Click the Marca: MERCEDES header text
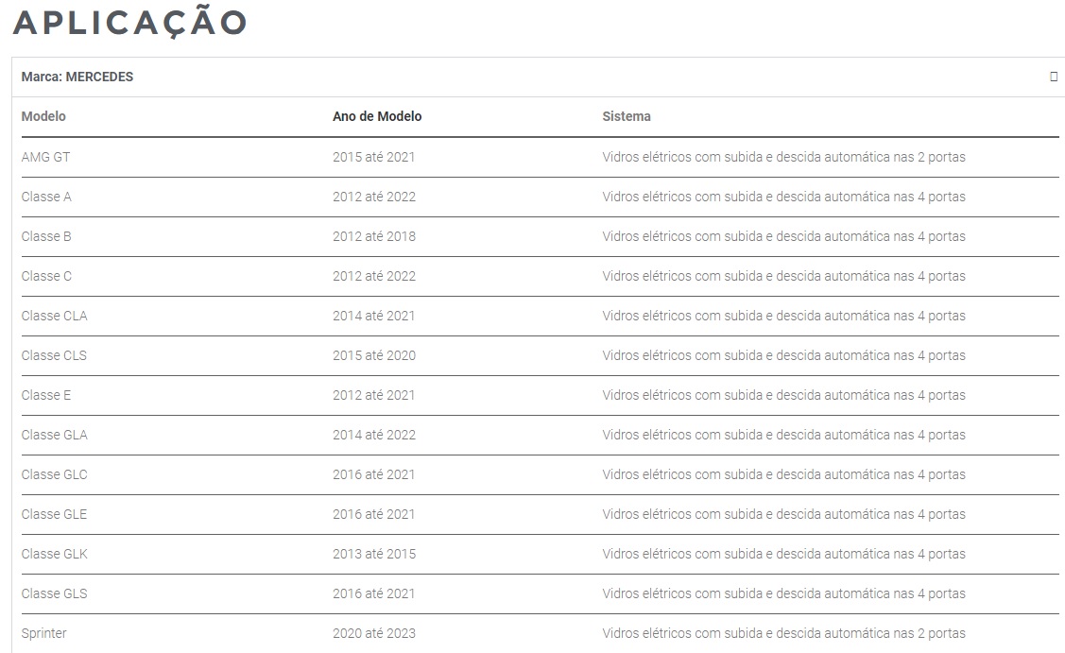1065x653 pixels. click(x=77, y=77)
